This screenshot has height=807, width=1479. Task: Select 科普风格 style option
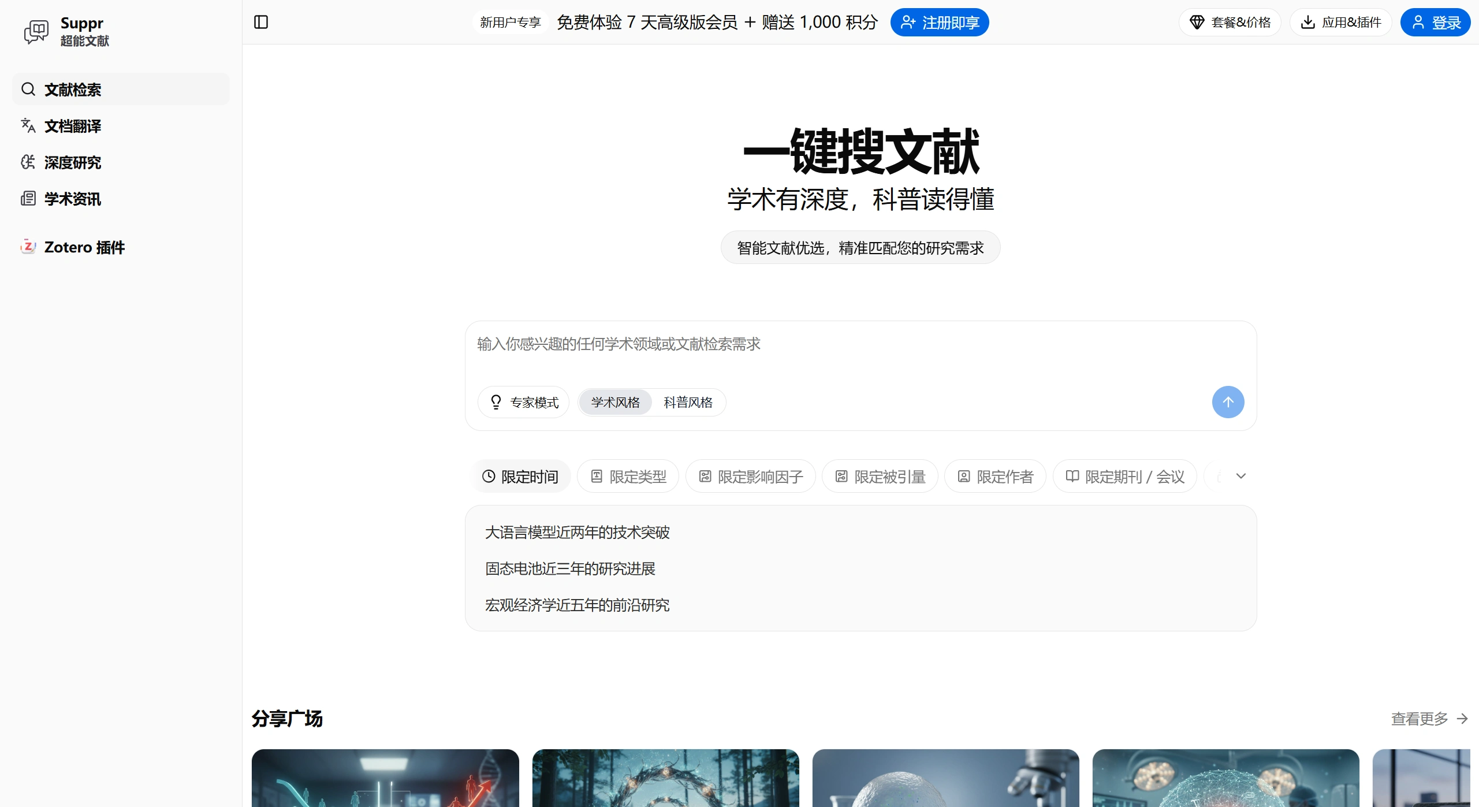coord(688,402)
